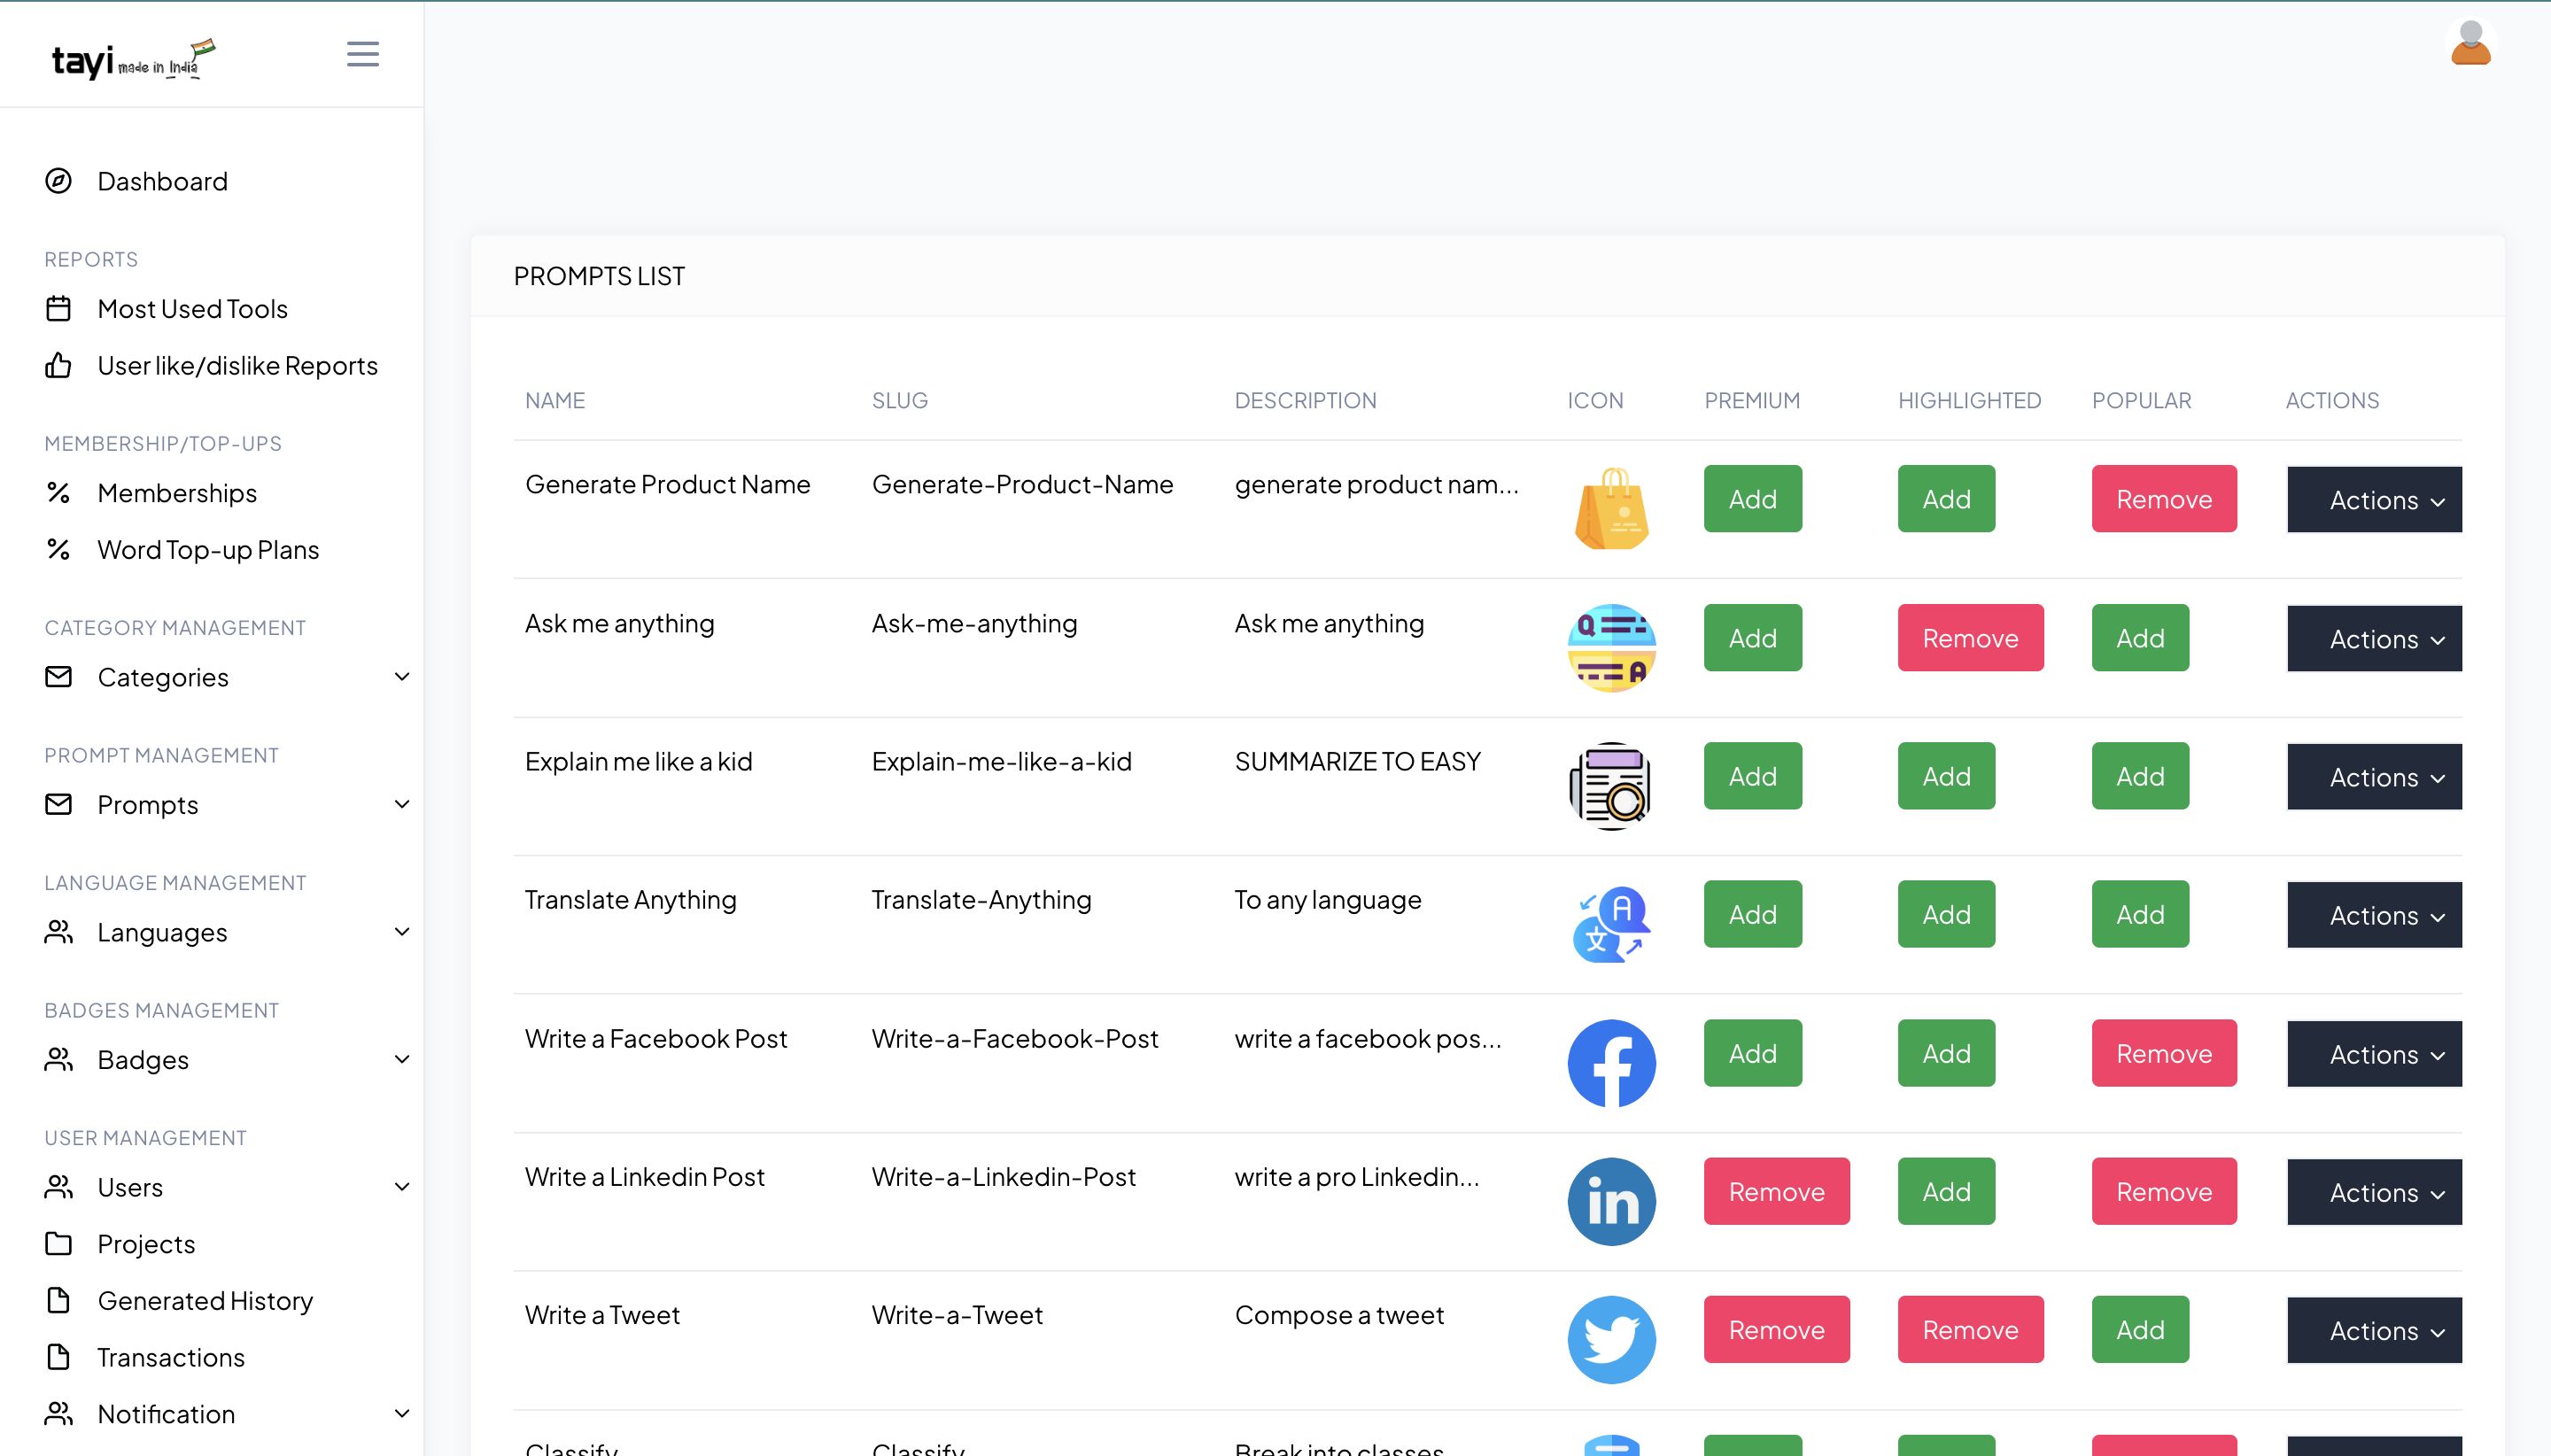Remove Popular from Generate Product Name

click(x=2164, y=498)
